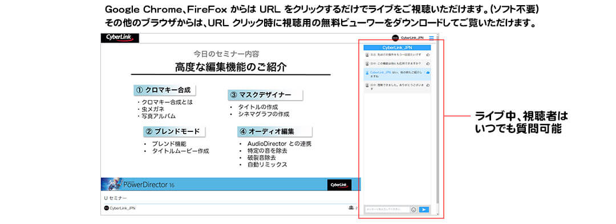This screenshot has width=616, height=224.
Task: Click the chat message 理解できました。ありがとうございます
Action: (397, 86)
